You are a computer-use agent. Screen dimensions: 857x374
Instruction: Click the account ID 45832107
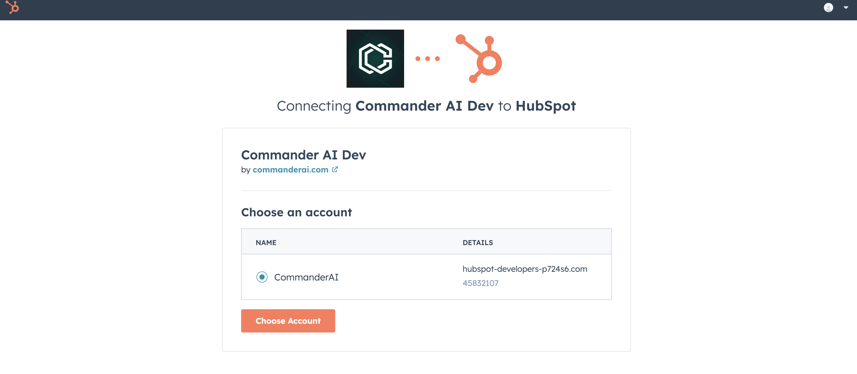coord(480,283)
